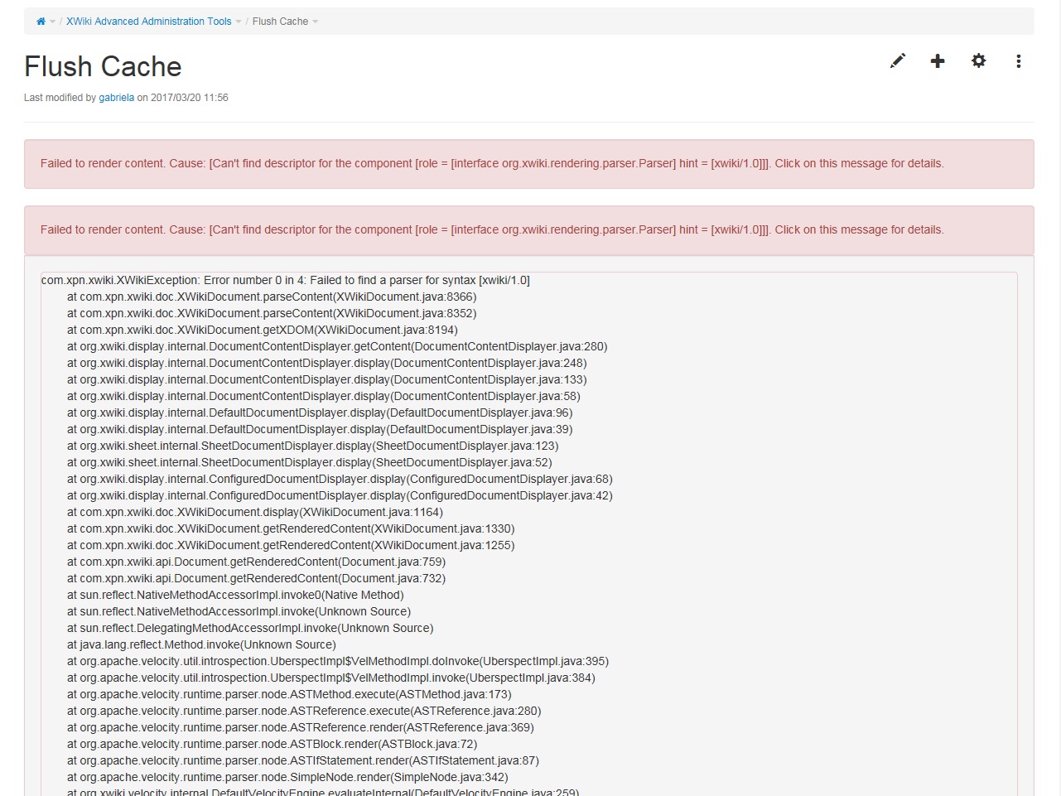This screenshot has height=796, width=1061.
Task: Select the DelegatingMethodAccessorImpl.invoke line
Action: pyautogui.click(x=250, y=628)
